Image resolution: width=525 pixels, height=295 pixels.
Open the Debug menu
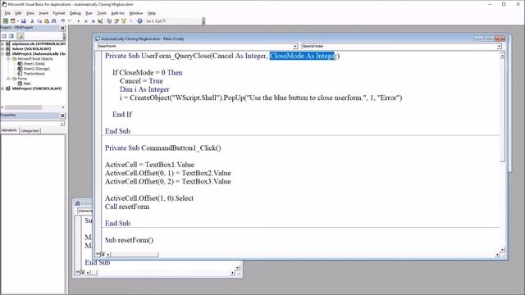(75, 13)
